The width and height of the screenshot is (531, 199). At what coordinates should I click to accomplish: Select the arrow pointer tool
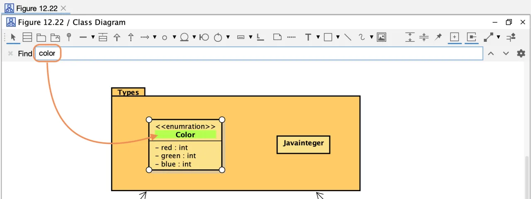coord(13,37)
